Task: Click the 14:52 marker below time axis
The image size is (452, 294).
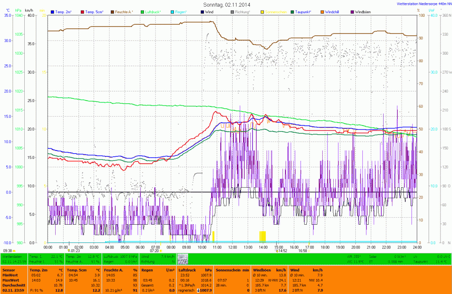Action: [x=282, y=250]
